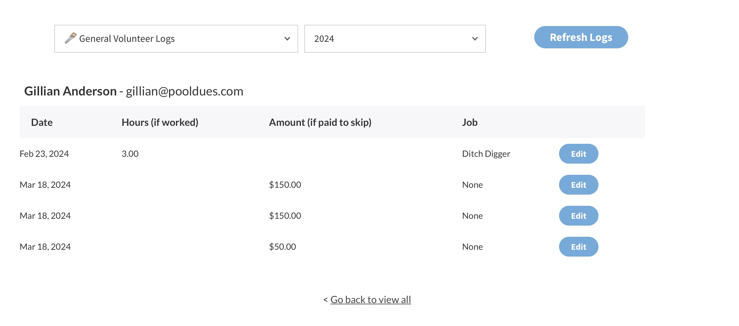Viewport: 739px width, 326px height.
Task: Click the Date column header
Action: 42,122
